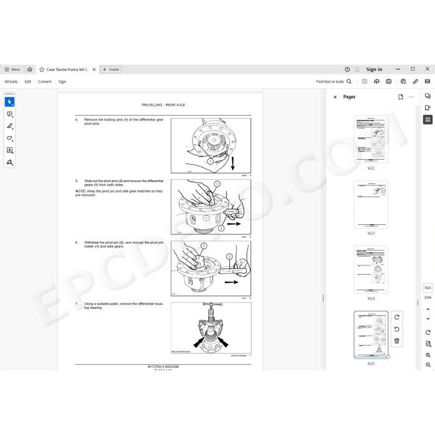
Task: Rotate the view with the right rail icon
Action: click(428, 332)
